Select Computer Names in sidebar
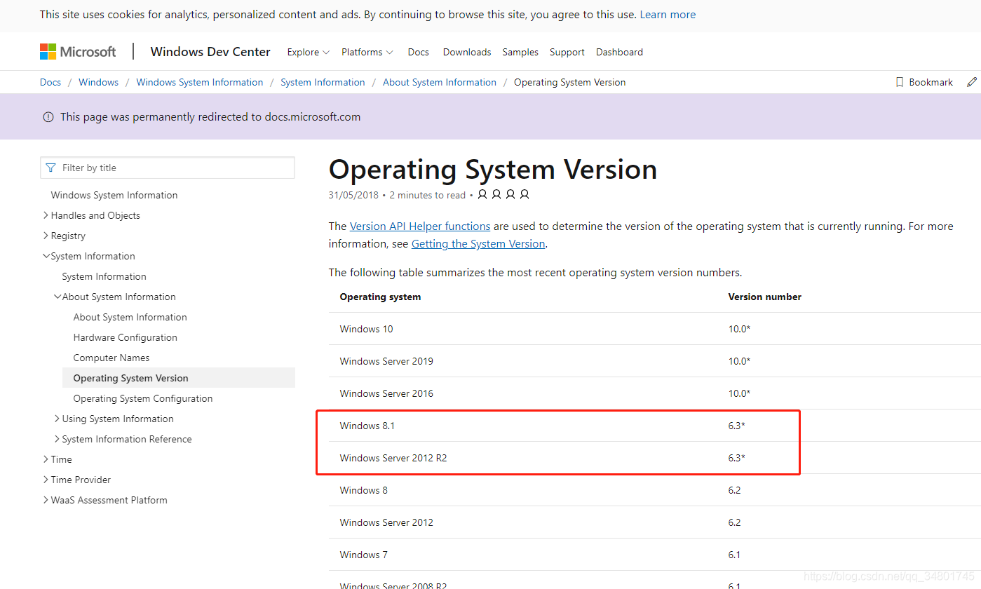Image resolution: width=981 pixels, height=589 pixels. point(111,358)
